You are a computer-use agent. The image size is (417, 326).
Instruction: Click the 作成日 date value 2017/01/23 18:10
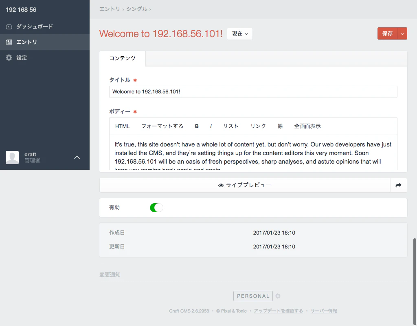pos(274,233)
